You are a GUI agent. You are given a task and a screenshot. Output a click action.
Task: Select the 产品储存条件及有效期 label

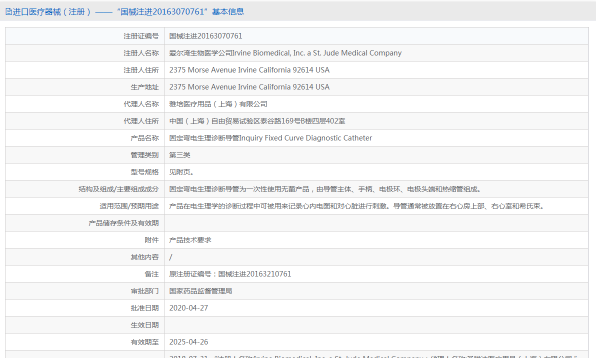[x=123, y=223]
